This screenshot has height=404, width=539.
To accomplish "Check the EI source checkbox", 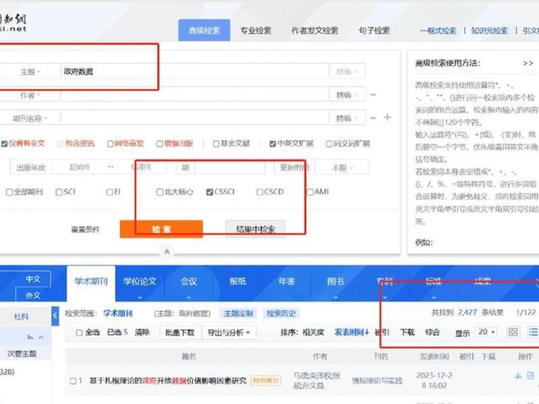I will 110,192.
